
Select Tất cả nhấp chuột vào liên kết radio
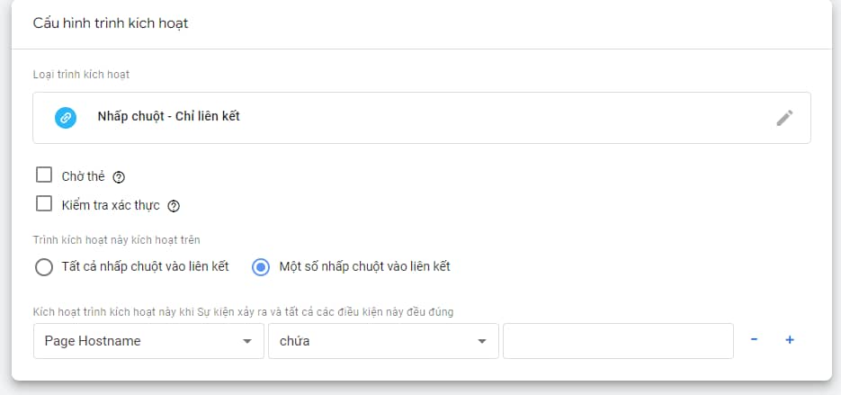coord(43,266)
